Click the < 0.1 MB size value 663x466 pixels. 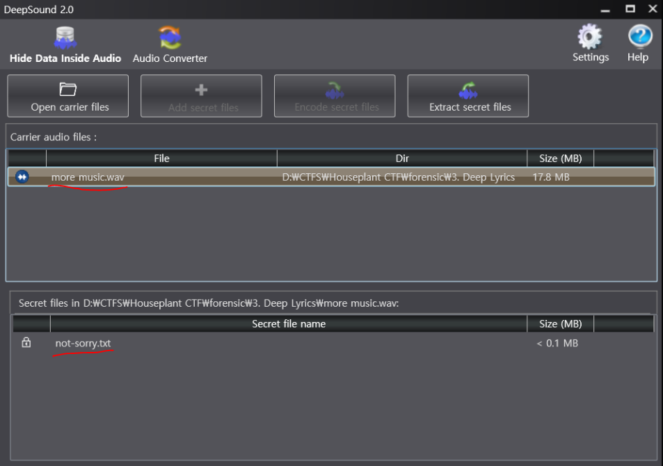tap(557, 343)
